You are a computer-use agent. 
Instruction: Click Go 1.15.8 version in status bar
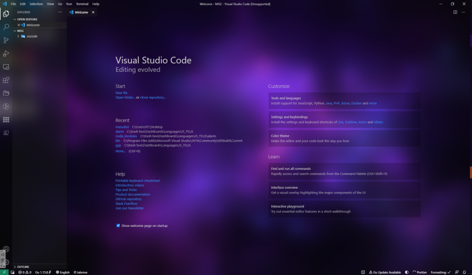tap(43, 272)
